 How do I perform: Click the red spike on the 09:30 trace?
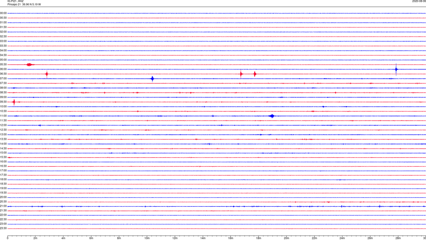tap(14, 102)
